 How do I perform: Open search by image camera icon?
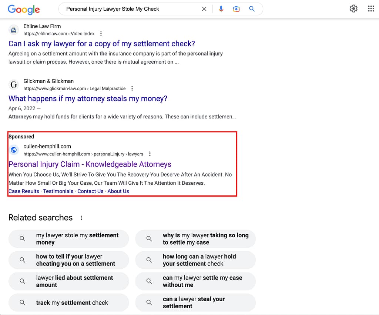click(236, 9)
